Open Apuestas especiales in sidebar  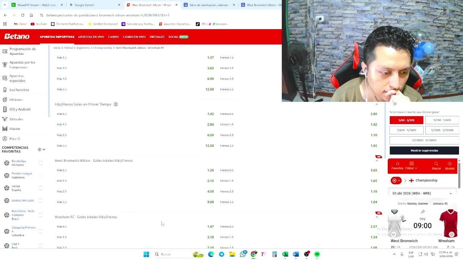(x=17, y=78)
